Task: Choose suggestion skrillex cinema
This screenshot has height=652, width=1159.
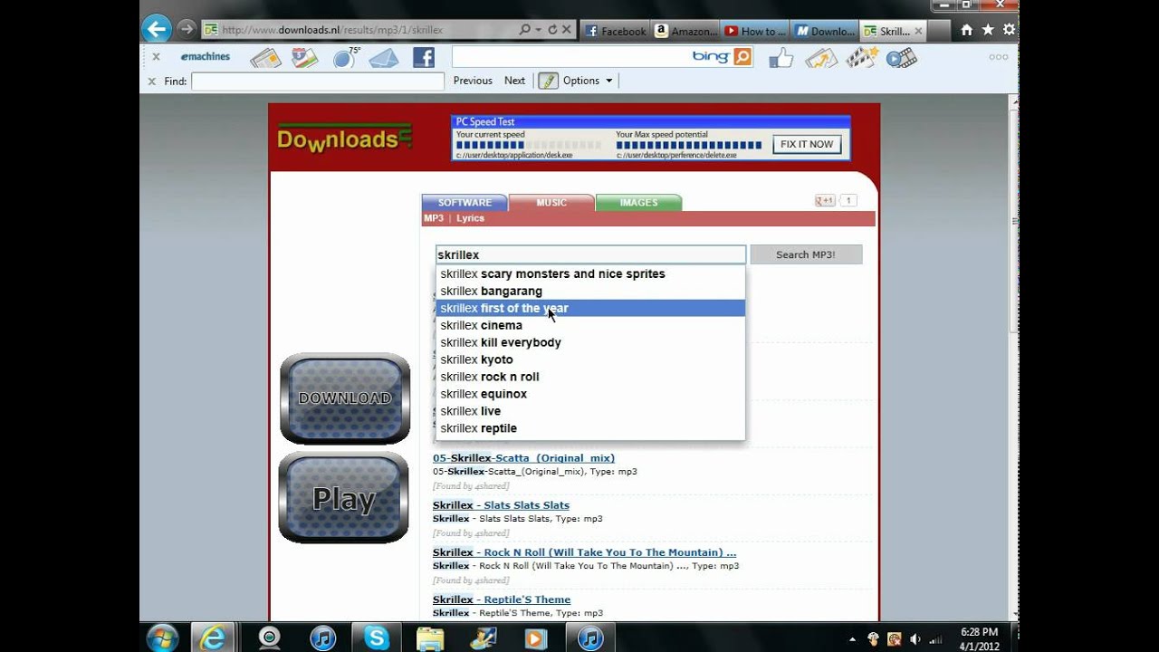Action: (590, 325)
